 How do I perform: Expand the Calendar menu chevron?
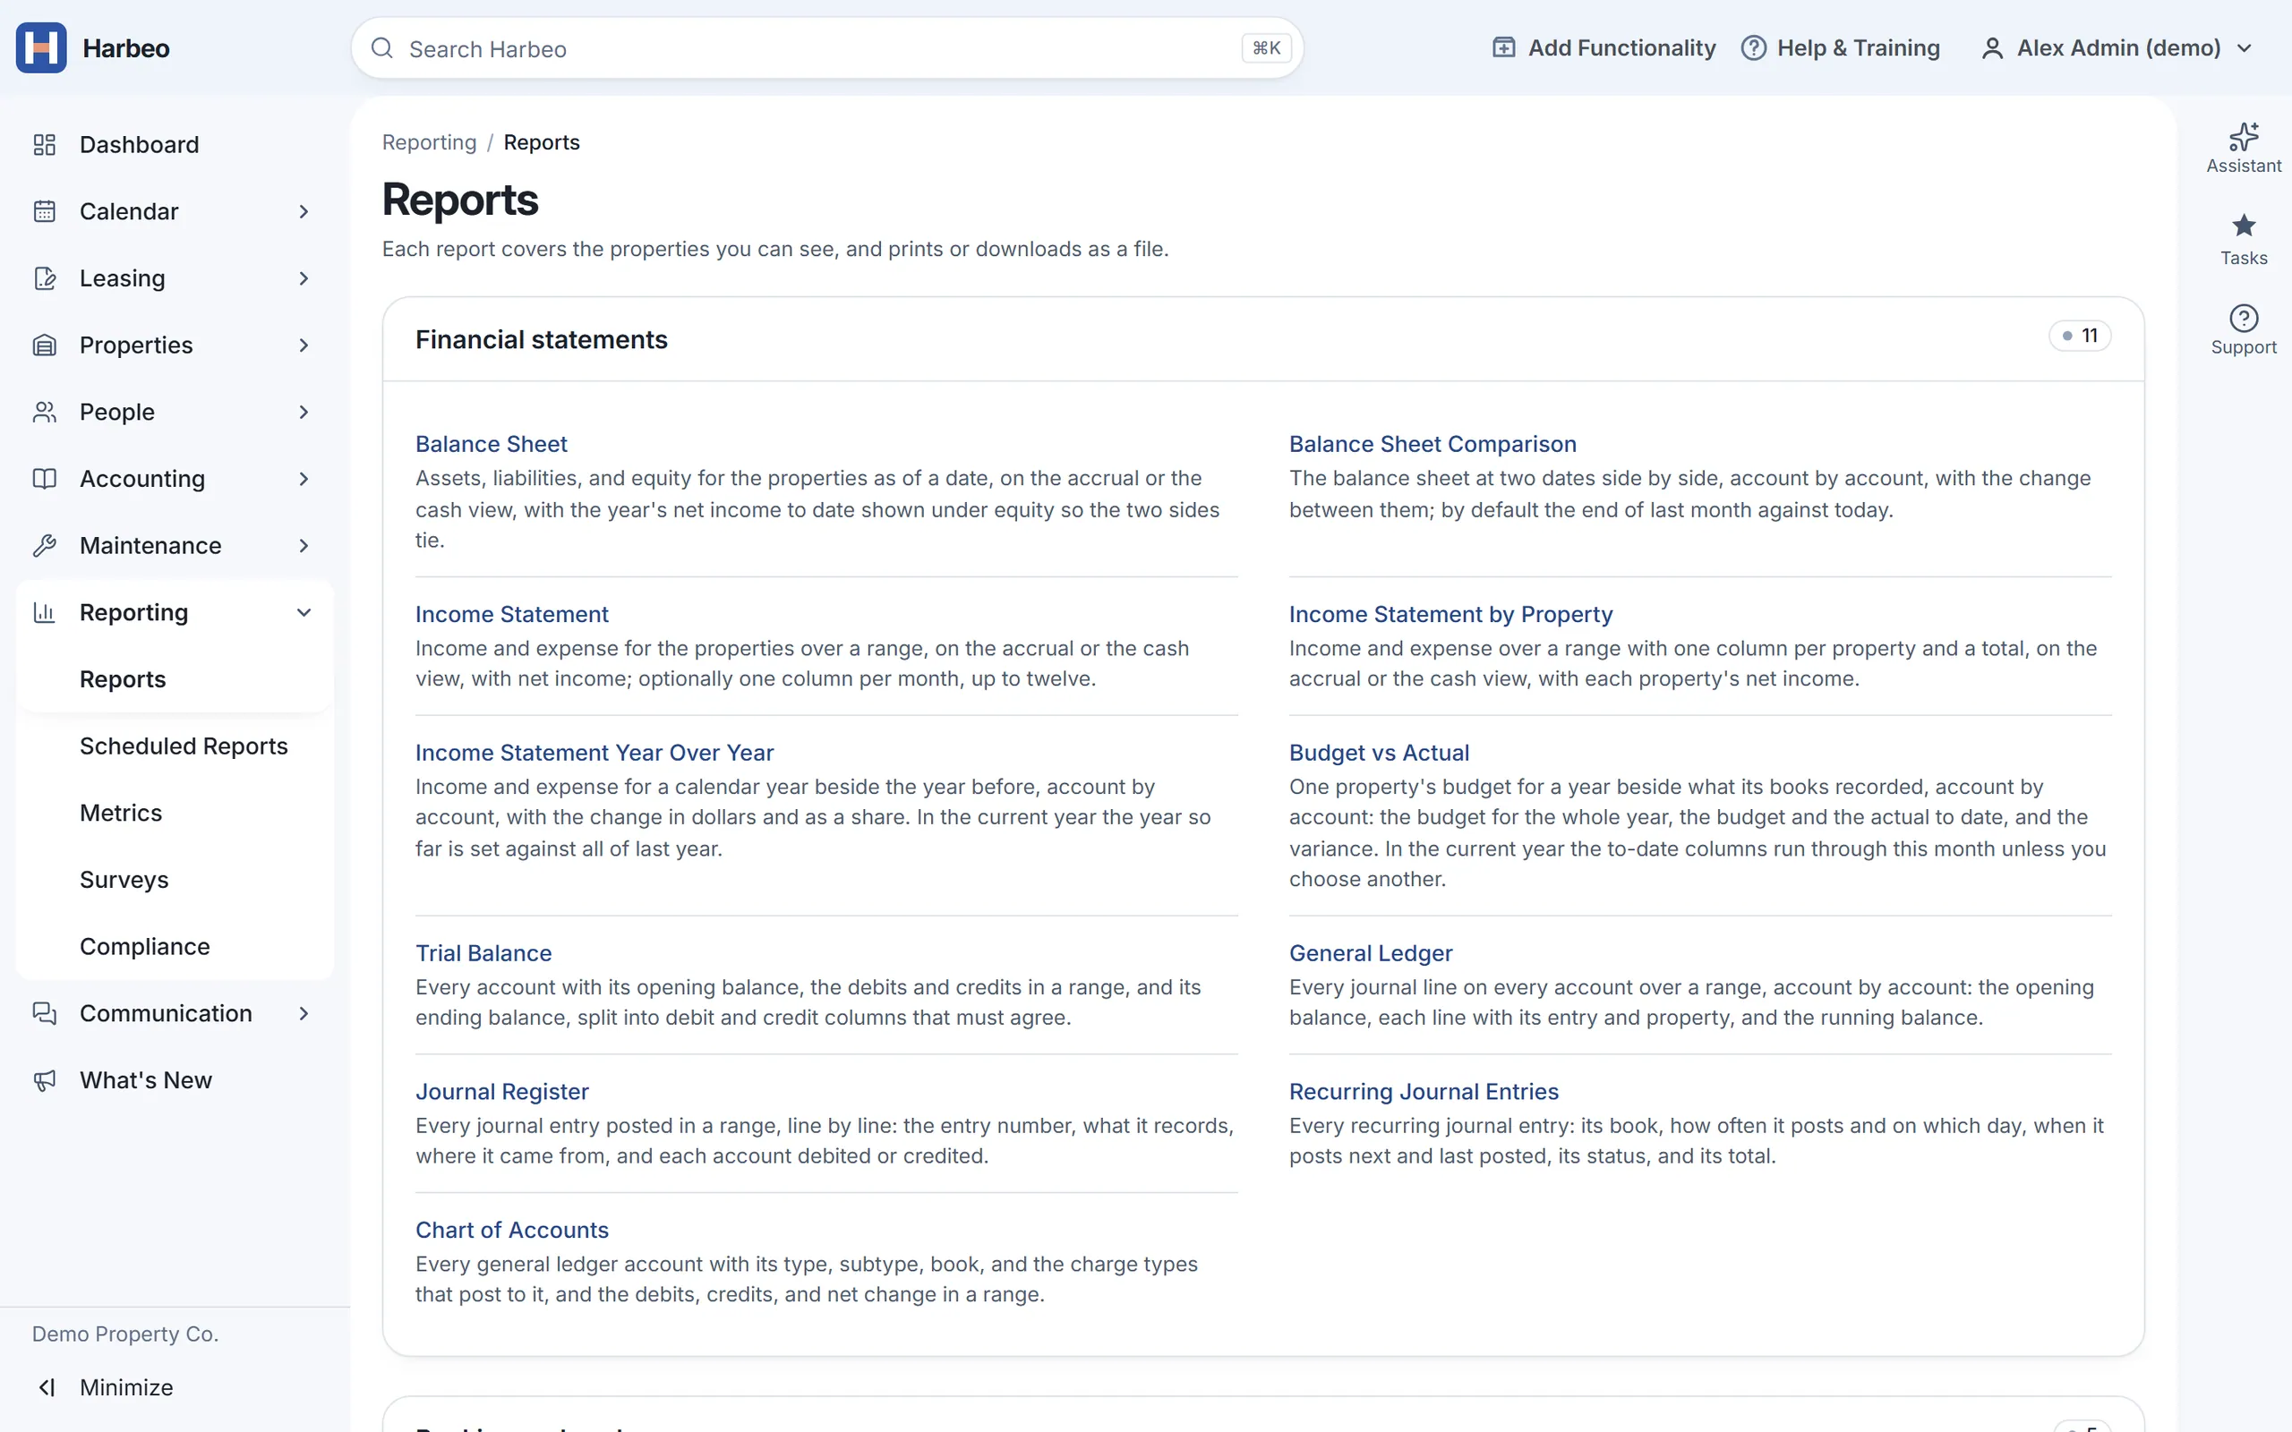[304, 211]
